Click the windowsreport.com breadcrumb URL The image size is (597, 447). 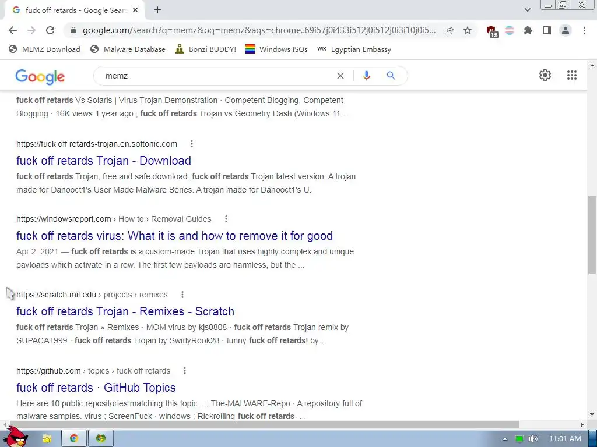(x=114, y=219)
